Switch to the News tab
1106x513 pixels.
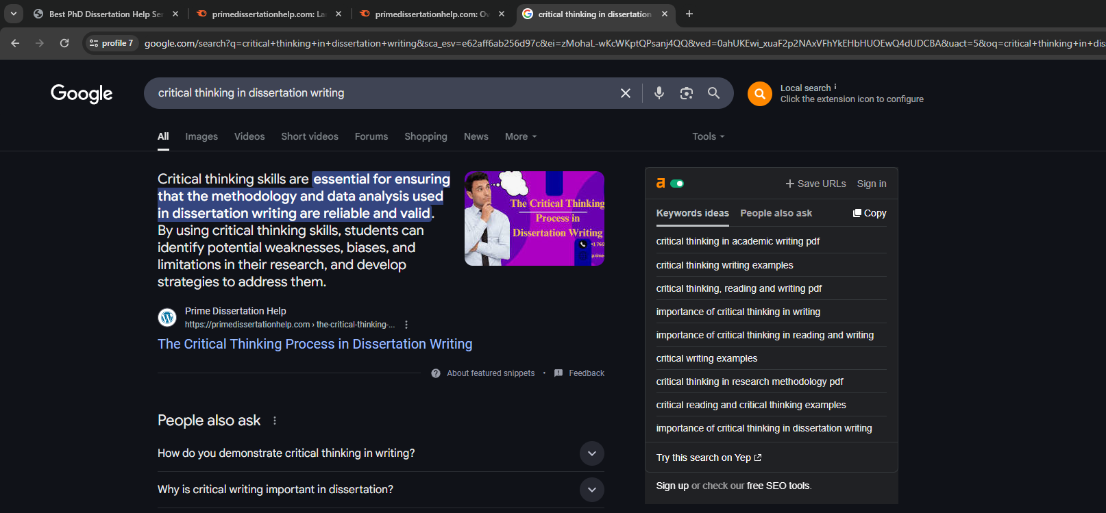476,136
